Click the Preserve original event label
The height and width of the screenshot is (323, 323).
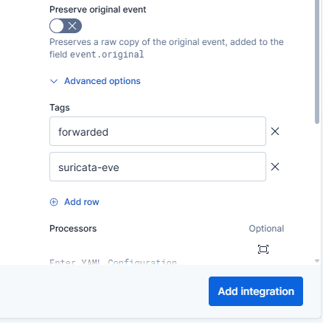coord(98,10)
